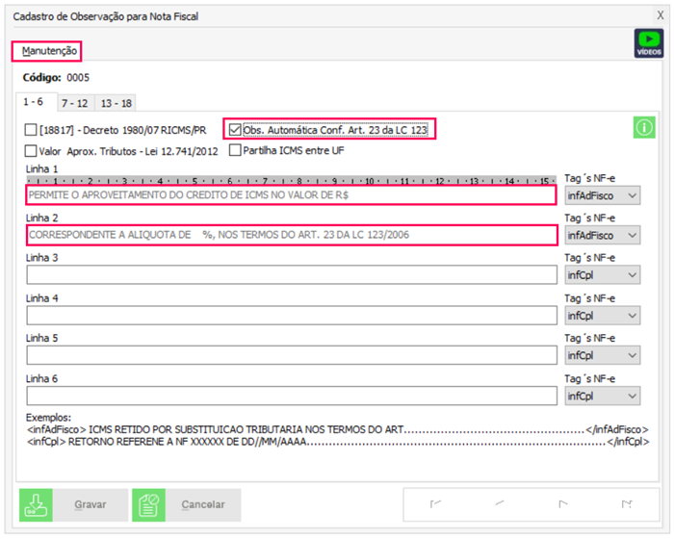Open the Linha 1 Tag NF-e dropdown
This screenshot has width=674, height=539.
603,195
